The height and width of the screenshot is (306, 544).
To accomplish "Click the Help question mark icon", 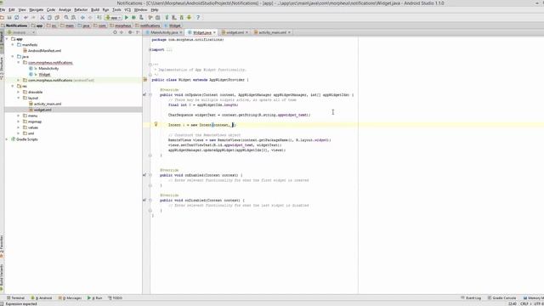I will [x=198, y=17].
